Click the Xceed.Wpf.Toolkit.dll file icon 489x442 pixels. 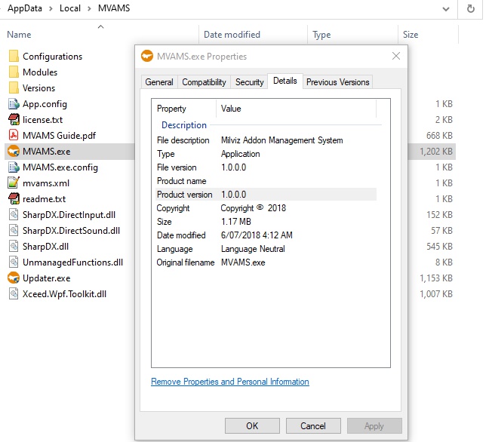click(x=14, y=294)
